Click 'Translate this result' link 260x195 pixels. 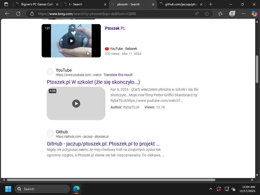[118, 75]
